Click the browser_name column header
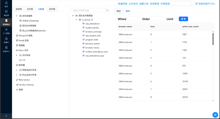 pyautogui.click(x=125, y=26)
